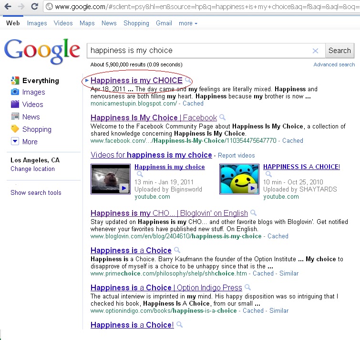Image resolution: width=360 pixels, height=340 pixels.
Task: Open Similar link for primechoice result
Action: pyautogui.click(x=289, y=274)
